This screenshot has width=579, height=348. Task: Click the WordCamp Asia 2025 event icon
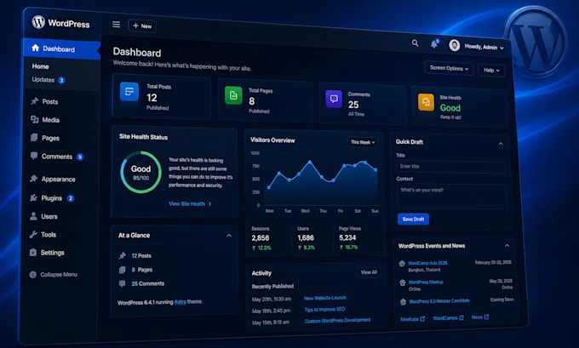[402, 264]
